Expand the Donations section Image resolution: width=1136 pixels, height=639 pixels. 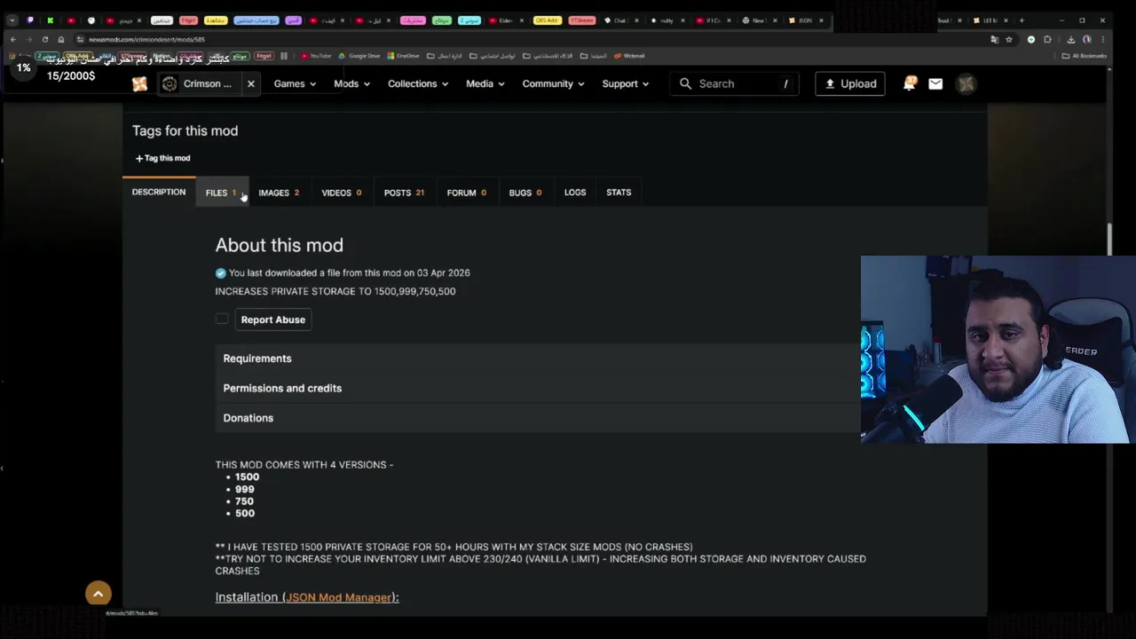tap(538, 418)
